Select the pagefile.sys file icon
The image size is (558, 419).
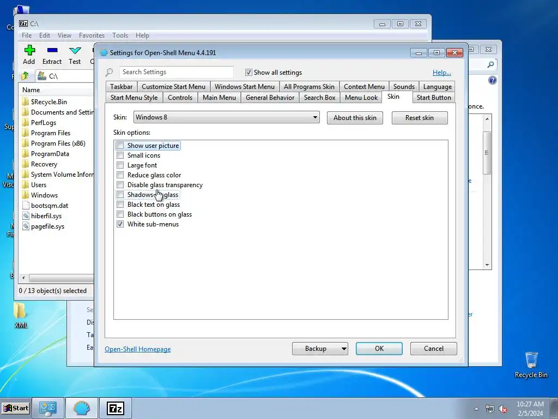pos(25,226)
